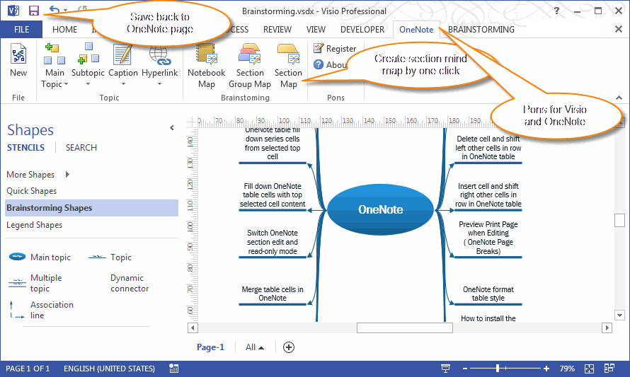
Task: Open Quick Shapes stencil
Action: coord(31,191)
